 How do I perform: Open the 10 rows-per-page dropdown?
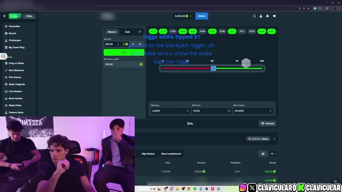[273, 154]
